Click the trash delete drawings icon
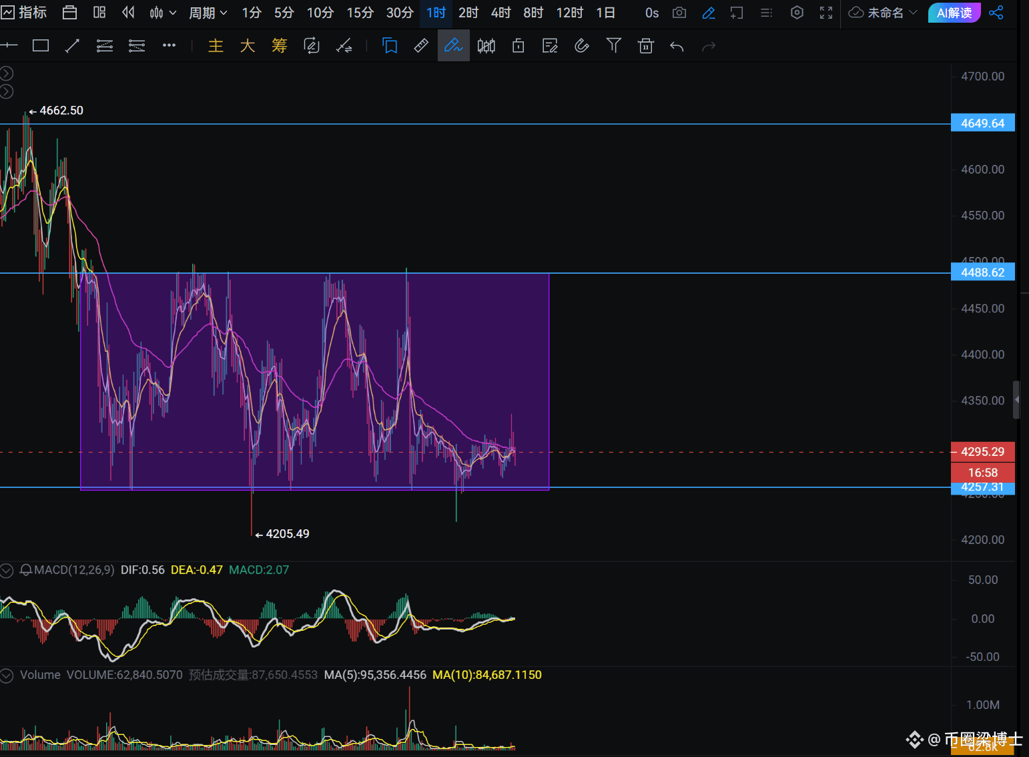Viewport: 1029px width, 757px height. (x=645, y=46)
